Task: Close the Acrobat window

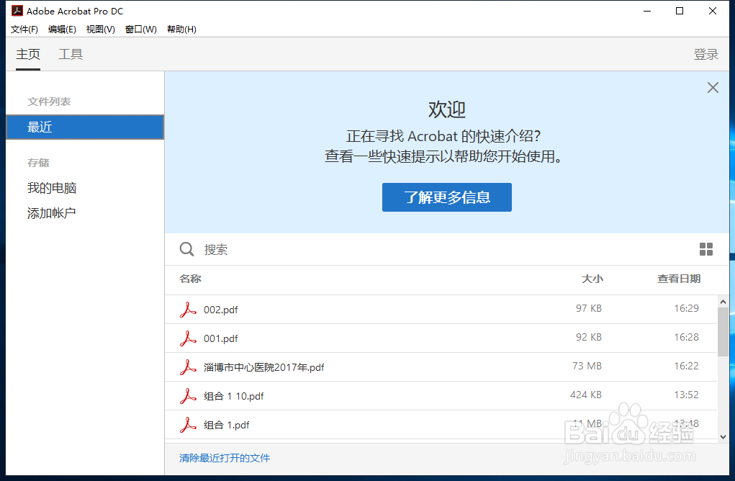Action: coord(713,11)
